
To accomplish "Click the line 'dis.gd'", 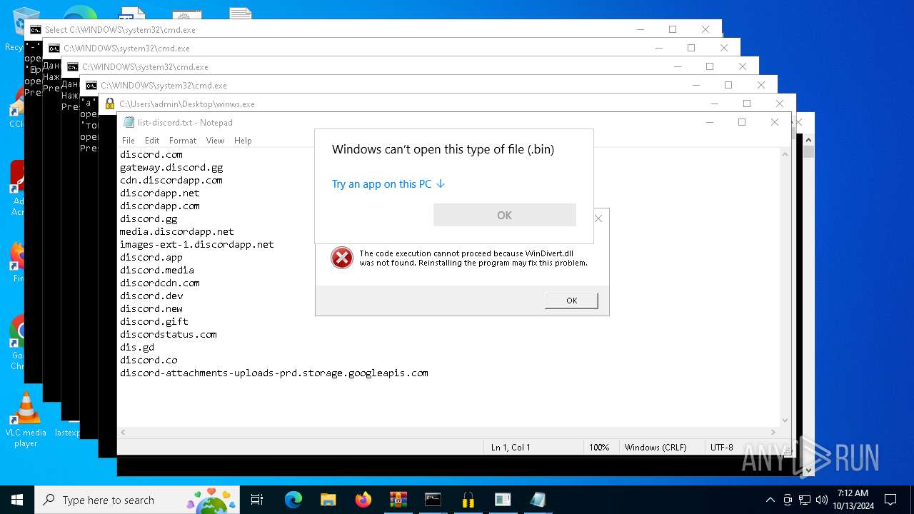I will [x=137, y=347].
